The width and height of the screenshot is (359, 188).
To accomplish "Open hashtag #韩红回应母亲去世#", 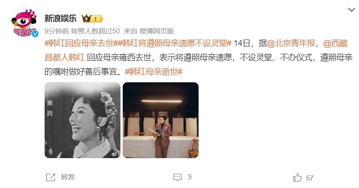I will click(x=79, y=43).
